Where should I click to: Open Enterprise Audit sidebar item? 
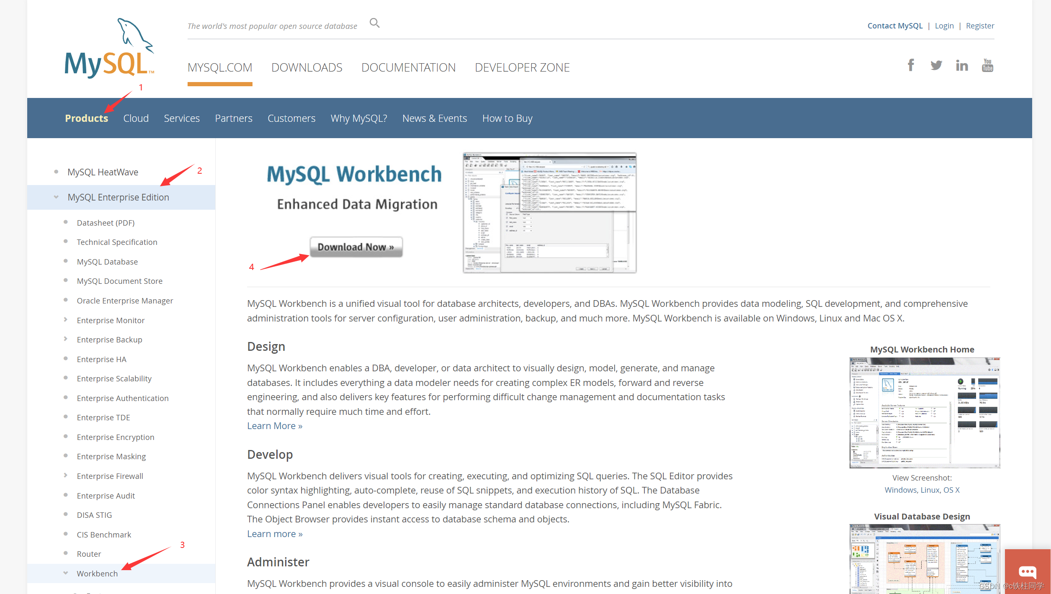(x=106, y=496)
